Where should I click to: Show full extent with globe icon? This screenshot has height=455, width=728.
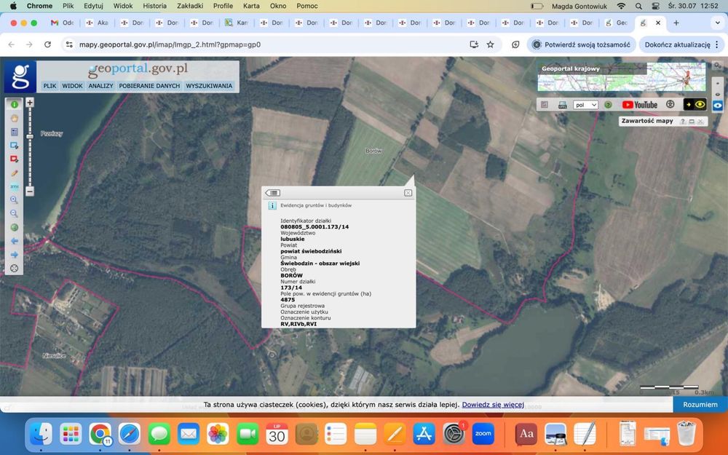(14, 227)
